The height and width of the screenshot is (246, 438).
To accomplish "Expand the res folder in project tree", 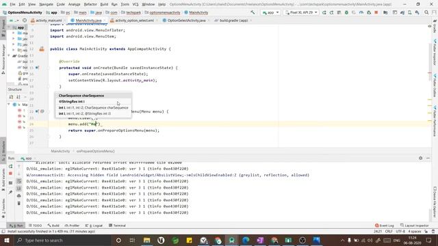I will tap(13, 50).
